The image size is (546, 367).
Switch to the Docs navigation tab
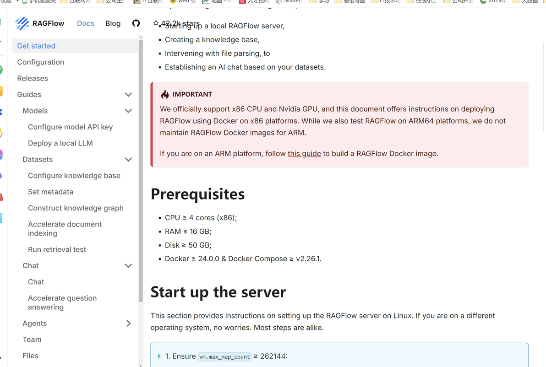(x=86, y=23)
